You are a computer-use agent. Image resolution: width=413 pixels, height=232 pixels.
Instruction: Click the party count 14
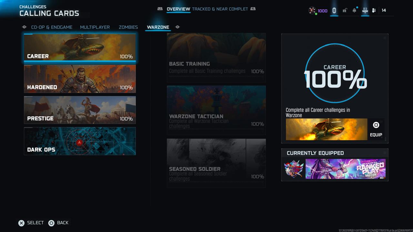pyautogui.click(x=384, y=10)
